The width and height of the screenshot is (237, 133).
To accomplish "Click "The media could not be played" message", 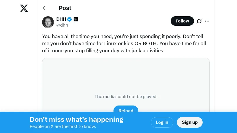I will [x=126, y=96].
